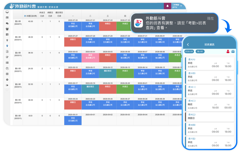Click the 休息日 cell on 2026-08-20
This screenshot has width=242, height=153.
125,89
